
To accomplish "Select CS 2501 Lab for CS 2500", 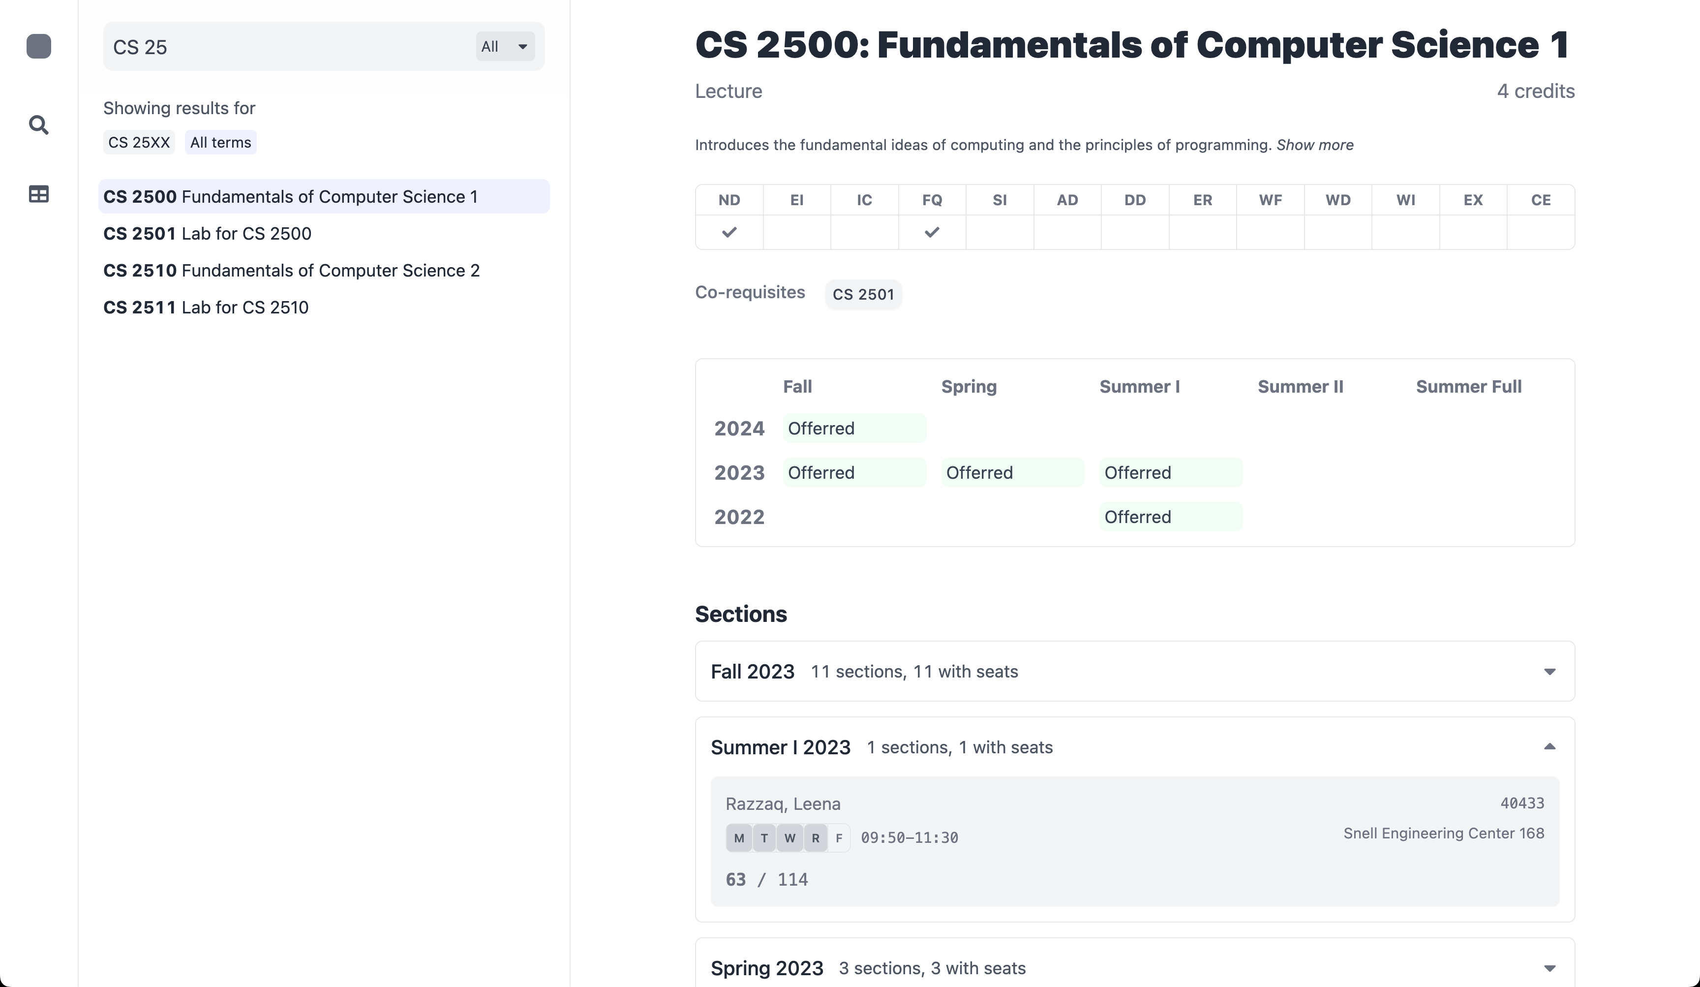I will click(207, 233).
